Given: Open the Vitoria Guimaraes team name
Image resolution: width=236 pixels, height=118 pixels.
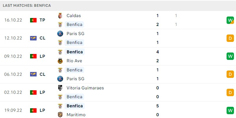Looking at the screenshot, I should (x=85, y=88).
